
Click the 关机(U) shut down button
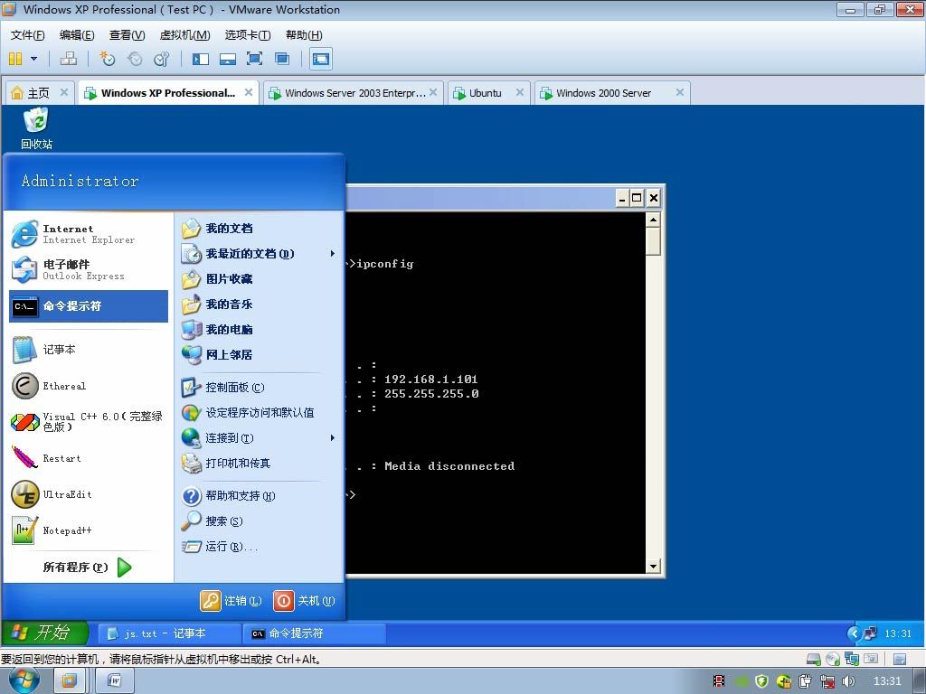(304, 601)
